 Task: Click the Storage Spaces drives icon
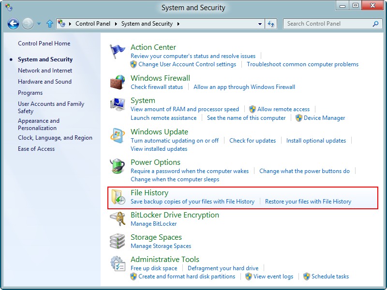coord(118,241)
